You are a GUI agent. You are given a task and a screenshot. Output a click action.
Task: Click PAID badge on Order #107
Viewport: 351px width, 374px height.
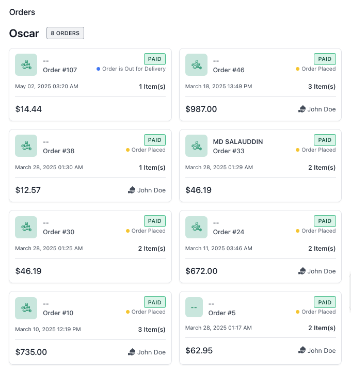(x=155, y=59)
